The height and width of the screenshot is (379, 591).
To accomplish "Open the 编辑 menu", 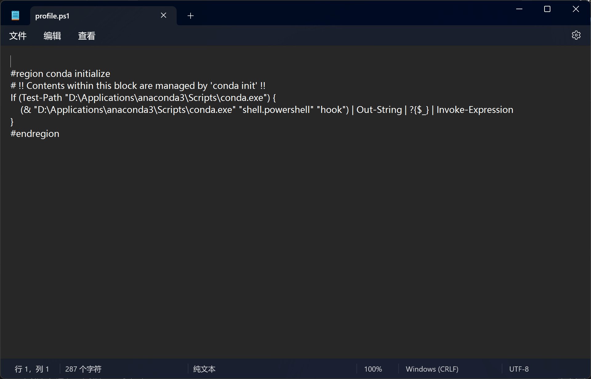I will 52,36.
